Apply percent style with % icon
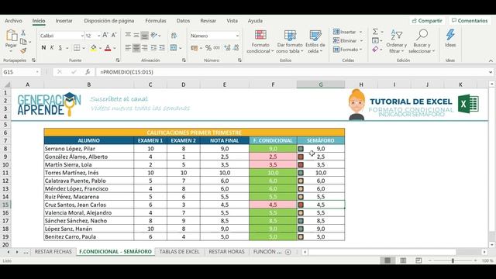 click(x=208, y=48)
